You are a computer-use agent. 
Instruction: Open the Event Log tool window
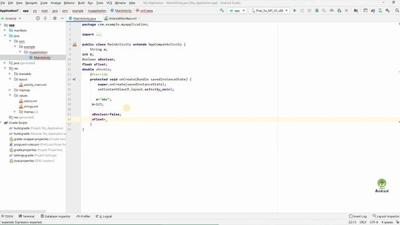[x=358, y=216]
